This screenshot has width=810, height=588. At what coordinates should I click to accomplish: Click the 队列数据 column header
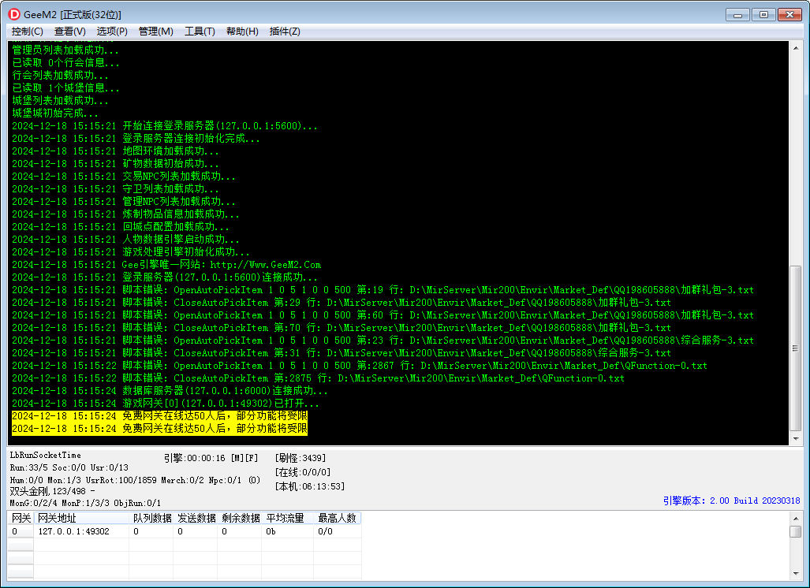tap(151, 518)
